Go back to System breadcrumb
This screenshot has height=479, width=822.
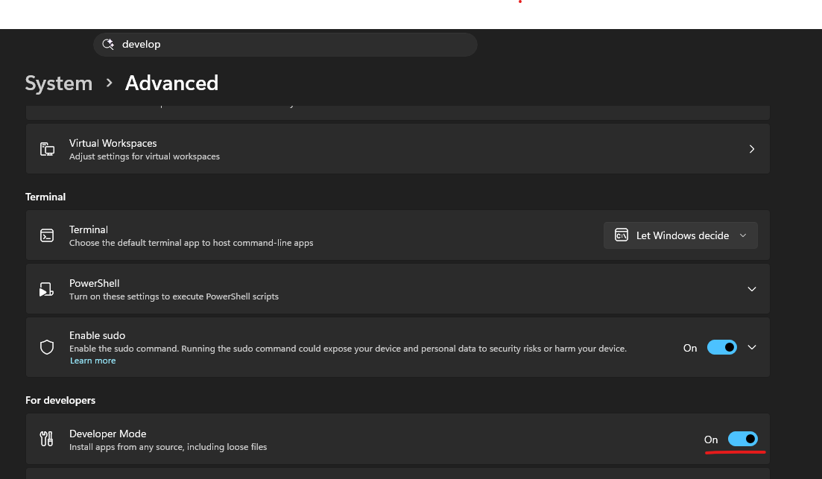point(59,83)
